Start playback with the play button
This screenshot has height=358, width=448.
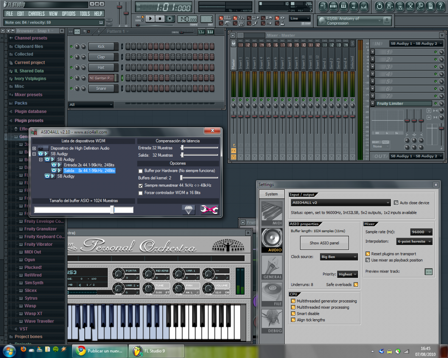click(x=150, y=18)
